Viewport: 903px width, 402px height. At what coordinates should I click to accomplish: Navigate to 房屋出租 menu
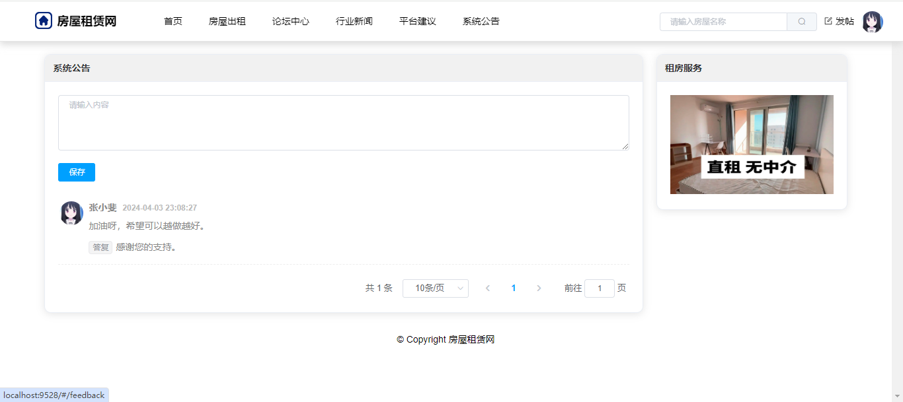(x=227, y=21)
